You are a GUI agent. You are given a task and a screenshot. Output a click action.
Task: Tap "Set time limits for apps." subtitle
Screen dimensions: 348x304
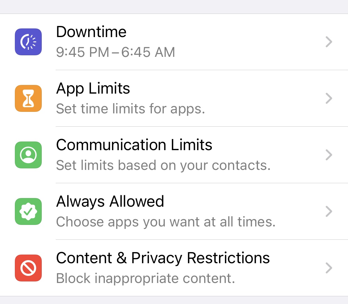pos(130,109)
